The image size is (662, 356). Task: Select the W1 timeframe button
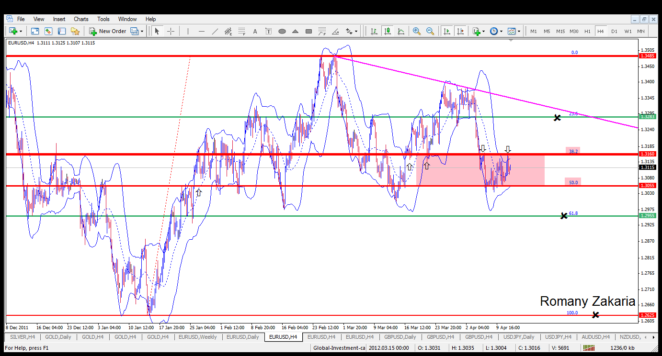click(x=628, y=31)
